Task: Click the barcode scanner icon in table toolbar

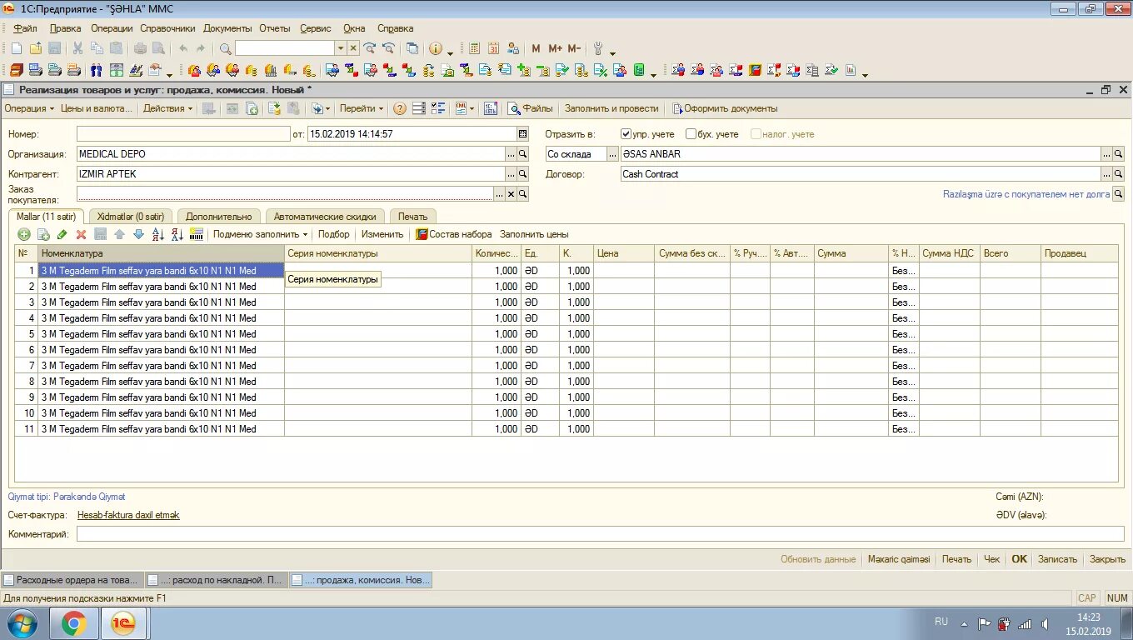Action: tap(197, 235)
